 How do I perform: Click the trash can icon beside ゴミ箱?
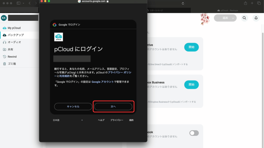tap(5, 64)
